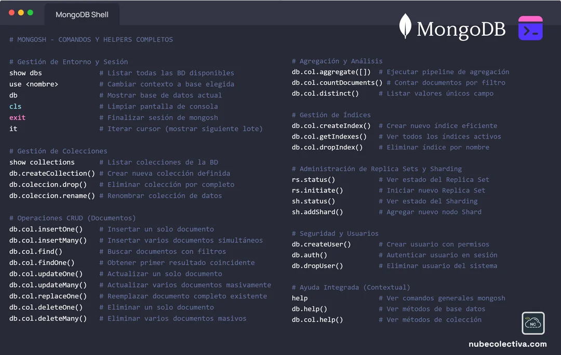Click the 'db.col.countDocuments()' command
Screen dimensions: 561x355
point(337,83)
